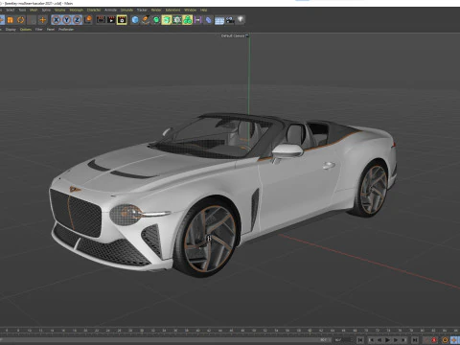Go to start of animation
This screenshot has height=345, width=460.
coord(360,340)
